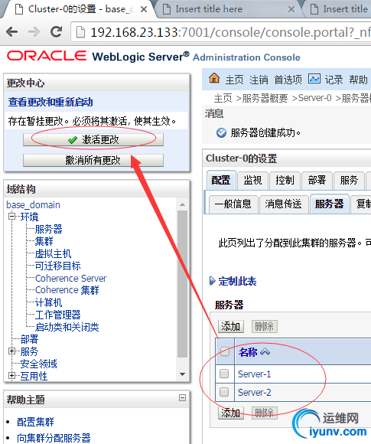Check the Server-1 checkbox
This screenshot has height=444, width=371.
[224, 374]
